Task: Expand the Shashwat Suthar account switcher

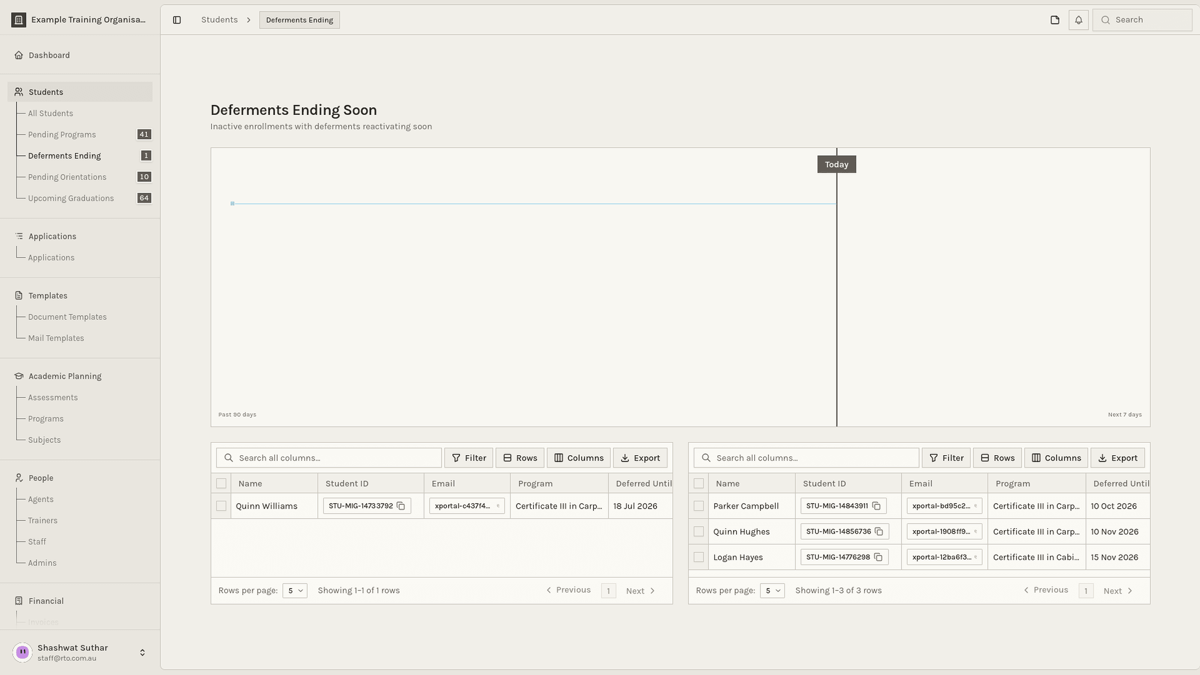Action: click(142, 653)
